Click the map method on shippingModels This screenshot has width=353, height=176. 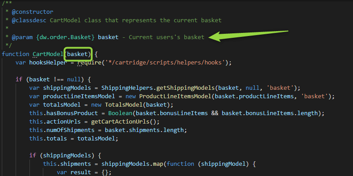tap(158, 164)
